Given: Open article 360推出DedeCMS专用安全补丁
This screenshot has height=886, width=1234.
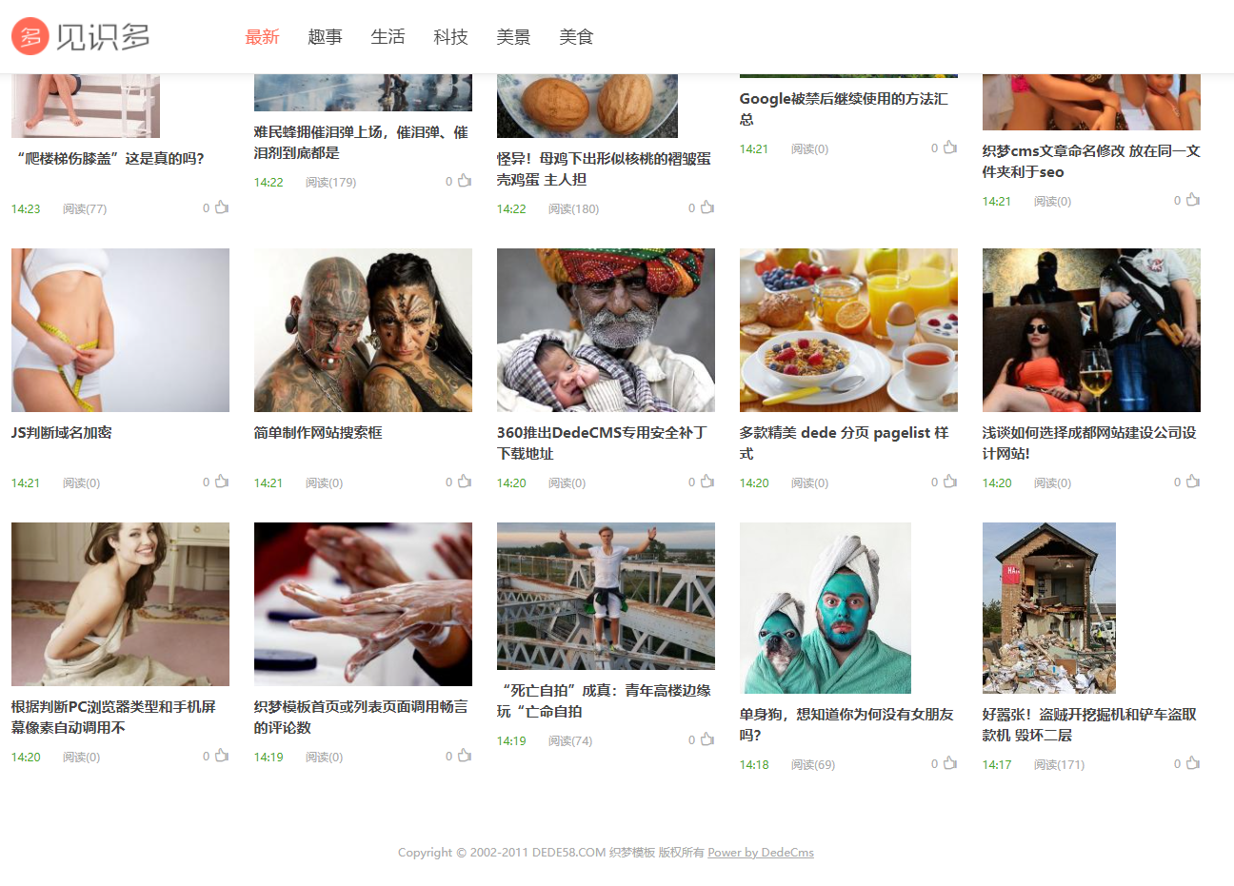Looking at the screenshot, I should [x=602, y=443].
